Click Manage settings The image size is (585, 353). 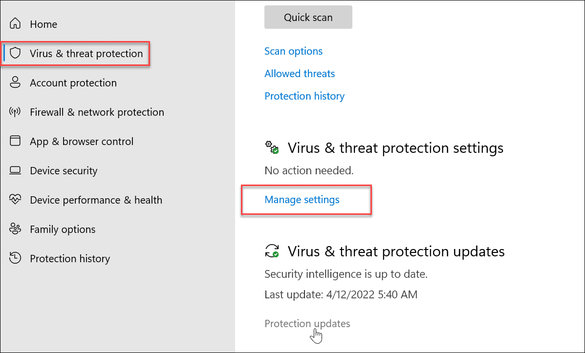[302, 199]
